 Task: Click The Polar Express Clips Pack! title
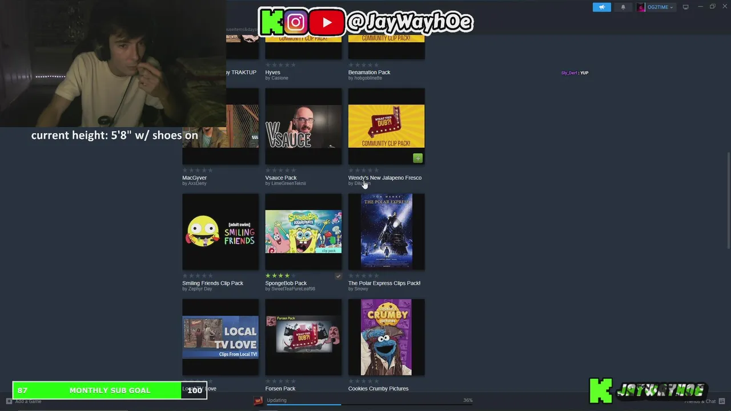coord(384,283)
